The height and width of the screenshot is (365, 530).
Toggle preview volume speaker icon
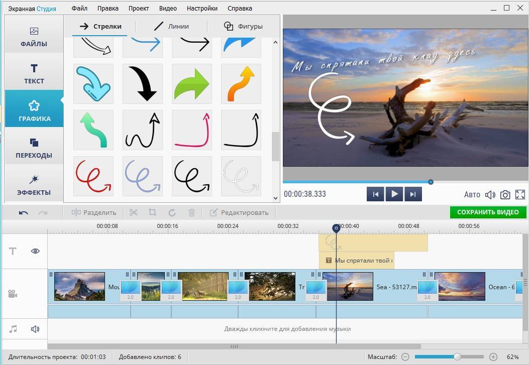(x=490, y=195)
